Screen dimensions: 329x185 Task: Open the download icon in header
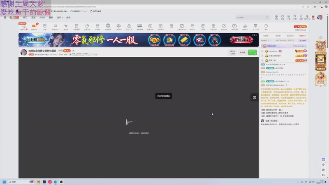(289, 17)
